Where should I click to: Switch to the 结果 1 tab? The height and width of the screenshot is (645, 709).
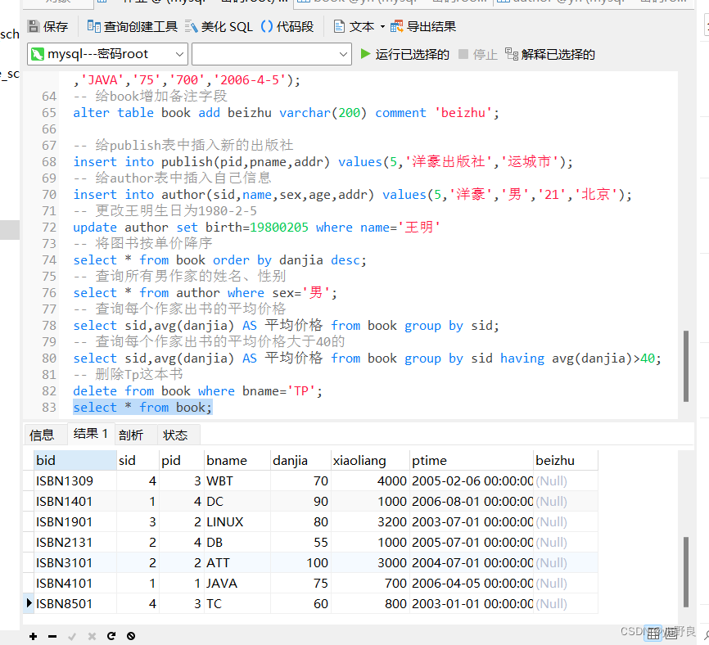(90, 434)
